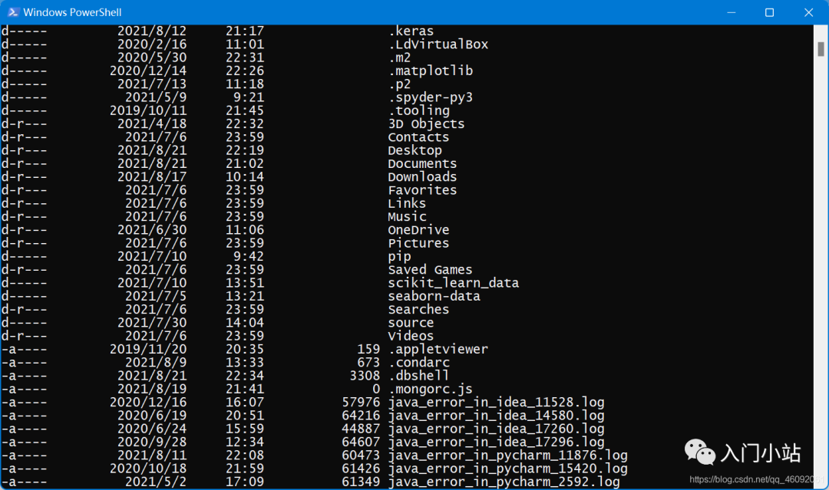Click the '.mongorc.js' file name
This screenshot has width=829, height=490.
click(x=431, y=389)
